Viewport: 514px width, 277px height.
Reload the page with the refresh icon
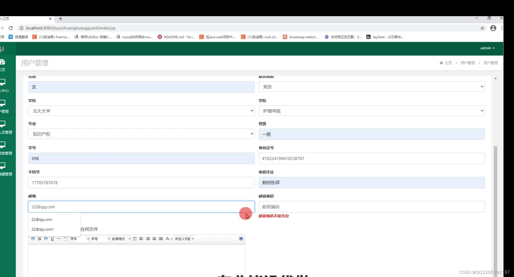coord(11,28)
